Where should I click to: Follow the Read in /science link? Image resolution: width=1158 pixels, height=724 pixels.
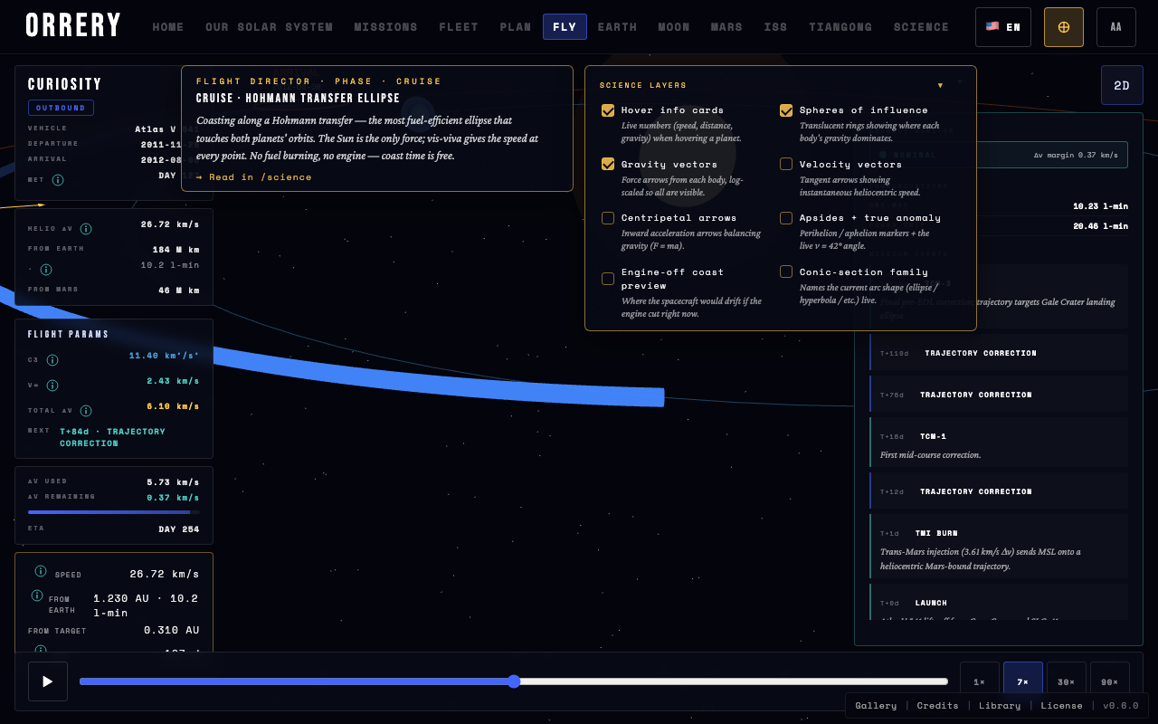click(x=254, y=177)
